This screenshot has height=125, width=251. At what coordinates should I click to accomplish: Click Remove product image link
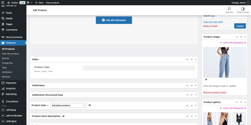[215, 92]
